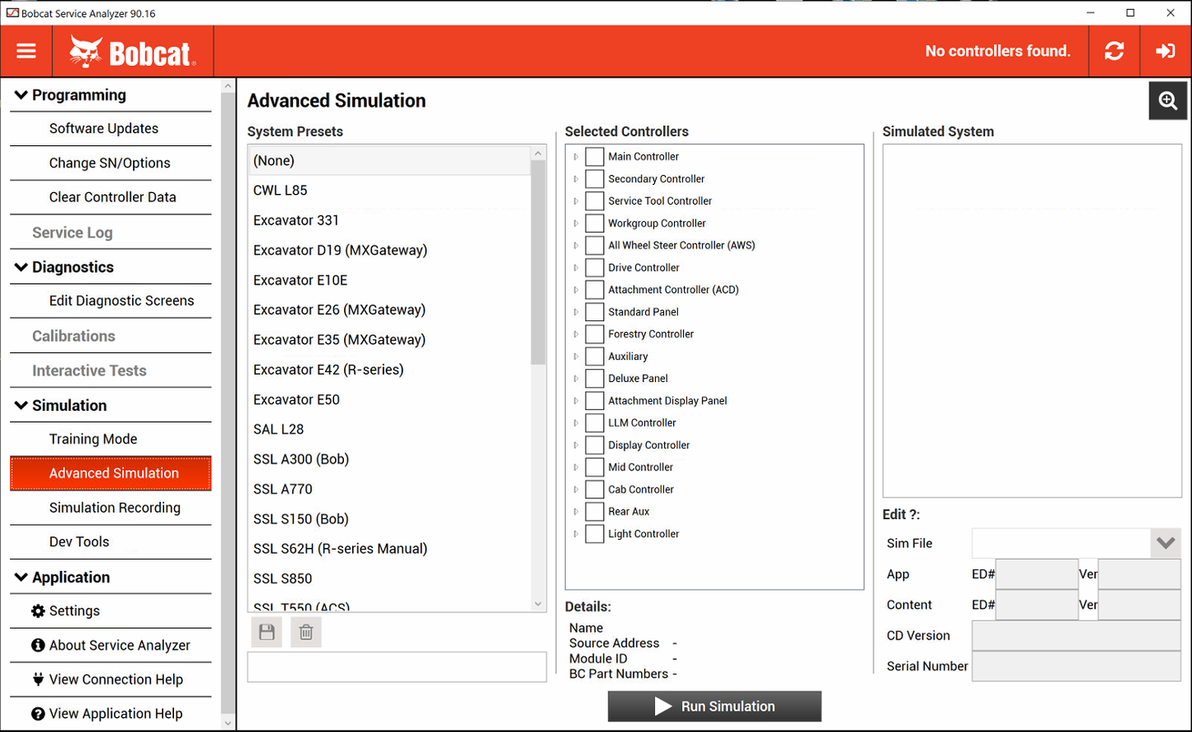The image size is (1192, 732).
Task: Select preset CWL L85
Action: [x=389, y=190]
